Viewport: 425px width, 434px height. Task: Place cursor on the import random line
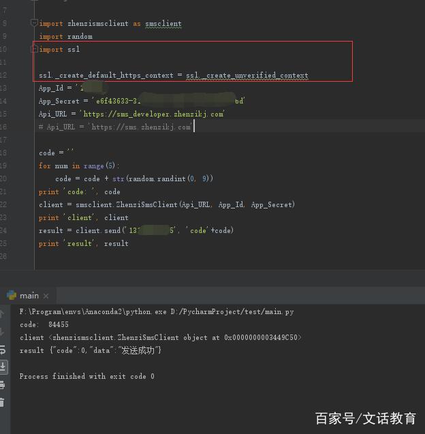click(65, 37)
